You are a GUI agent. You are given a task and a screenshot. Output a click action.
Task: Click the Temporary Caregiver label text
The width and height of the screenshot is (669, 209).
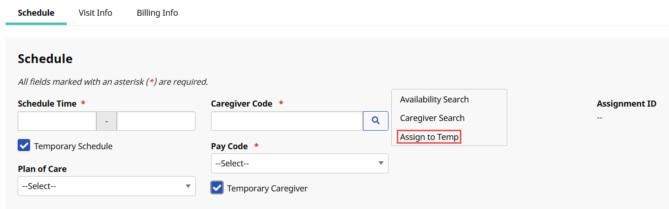click(x=267, y=189)
